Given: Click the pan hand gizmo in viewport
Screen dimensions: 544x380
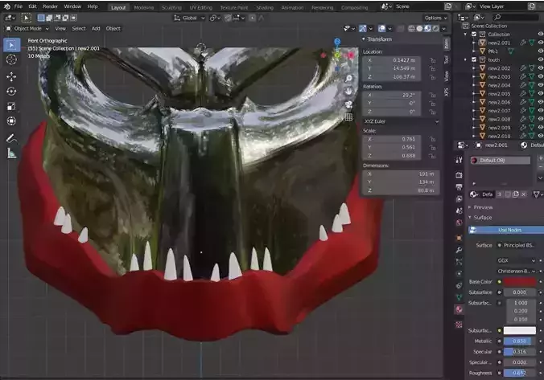Looking at the screenshot, I should tap(348, 91).
